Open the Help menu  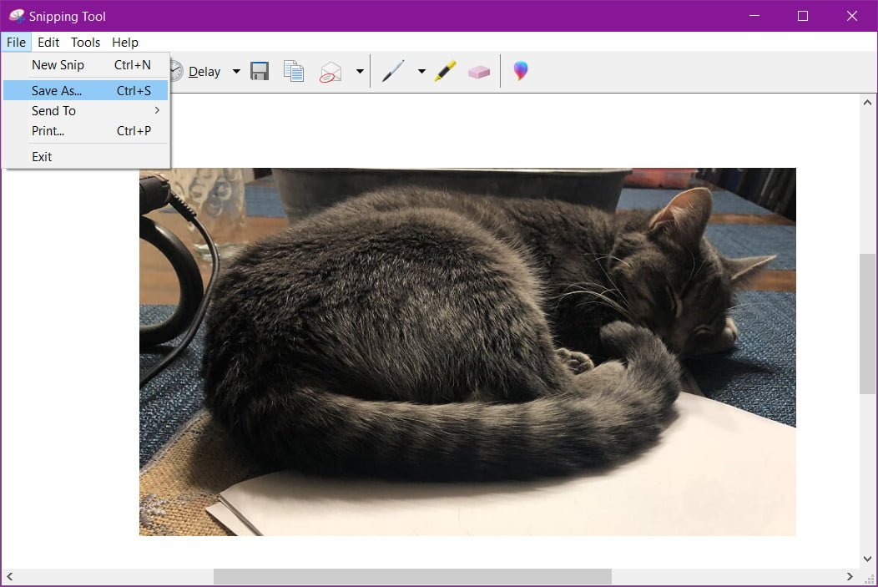(125, 43)
